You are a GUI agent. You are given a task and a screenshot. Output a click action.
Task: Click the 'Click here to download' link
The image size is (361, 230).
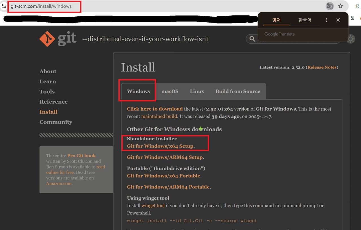(x=155, y=109)
